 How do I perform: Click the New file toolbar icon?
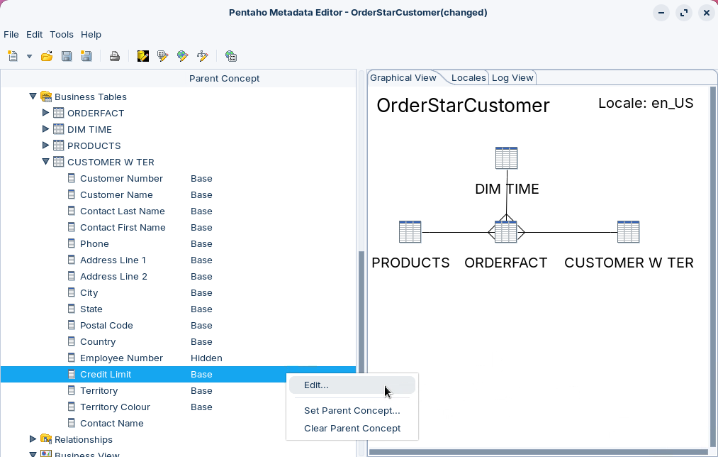point(13,56)
